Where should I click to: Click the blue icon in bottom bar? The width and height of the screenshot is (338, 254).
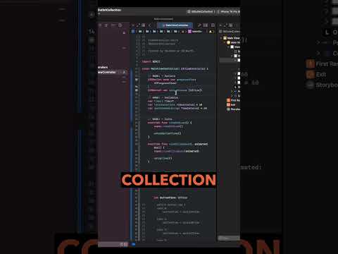134,245
